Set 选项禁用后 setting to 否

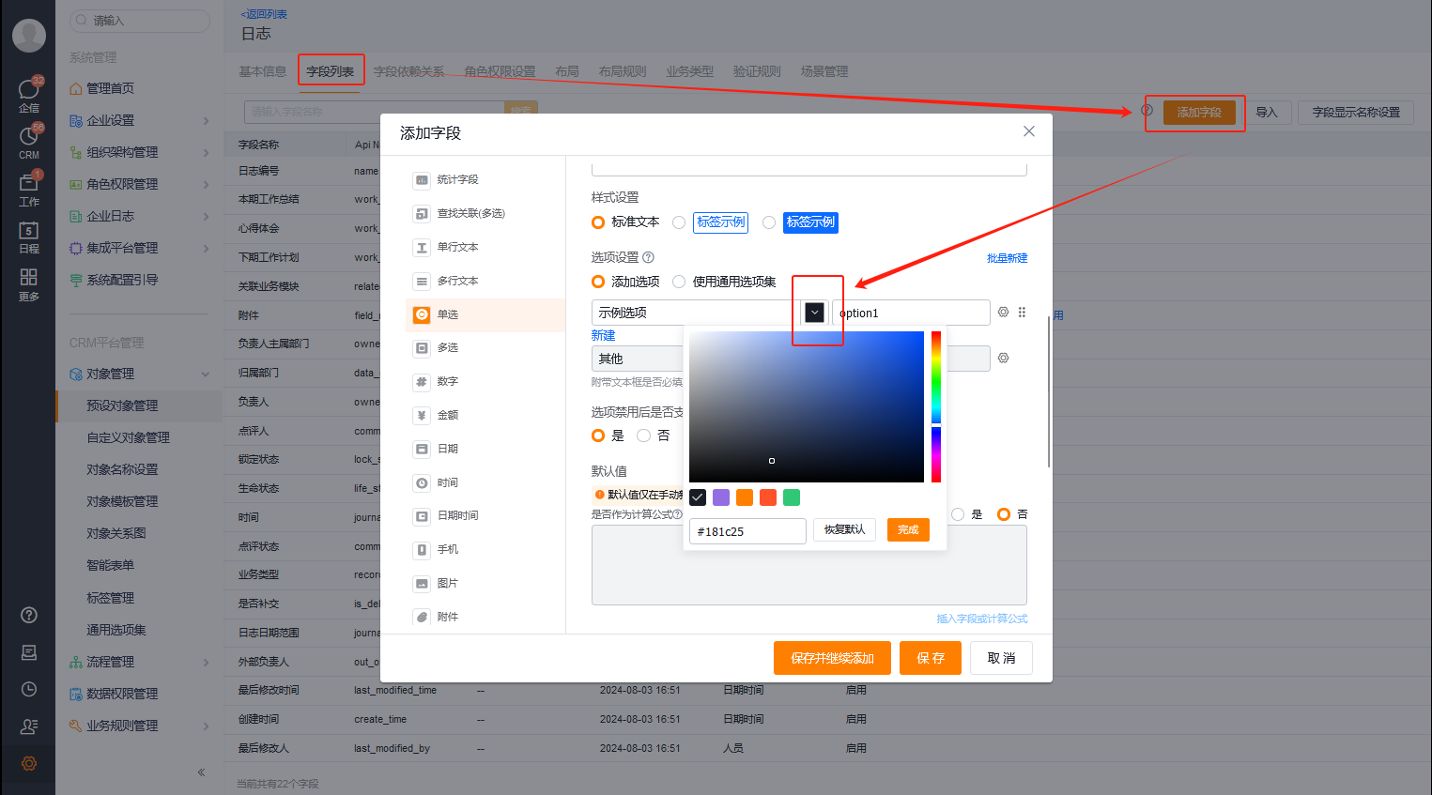coord(643,436)
